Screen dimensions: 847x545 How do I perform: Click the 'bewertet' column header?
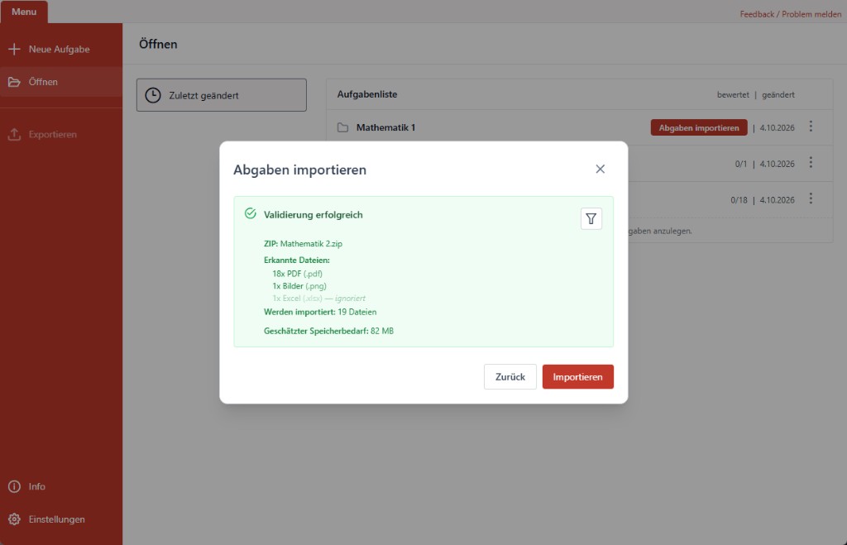pyautogui.click(x=733, y=94)
